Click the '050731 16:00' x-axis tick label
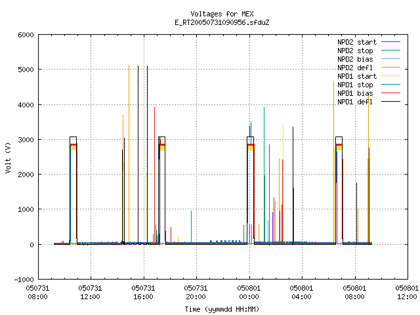 (x=143, y=293)
